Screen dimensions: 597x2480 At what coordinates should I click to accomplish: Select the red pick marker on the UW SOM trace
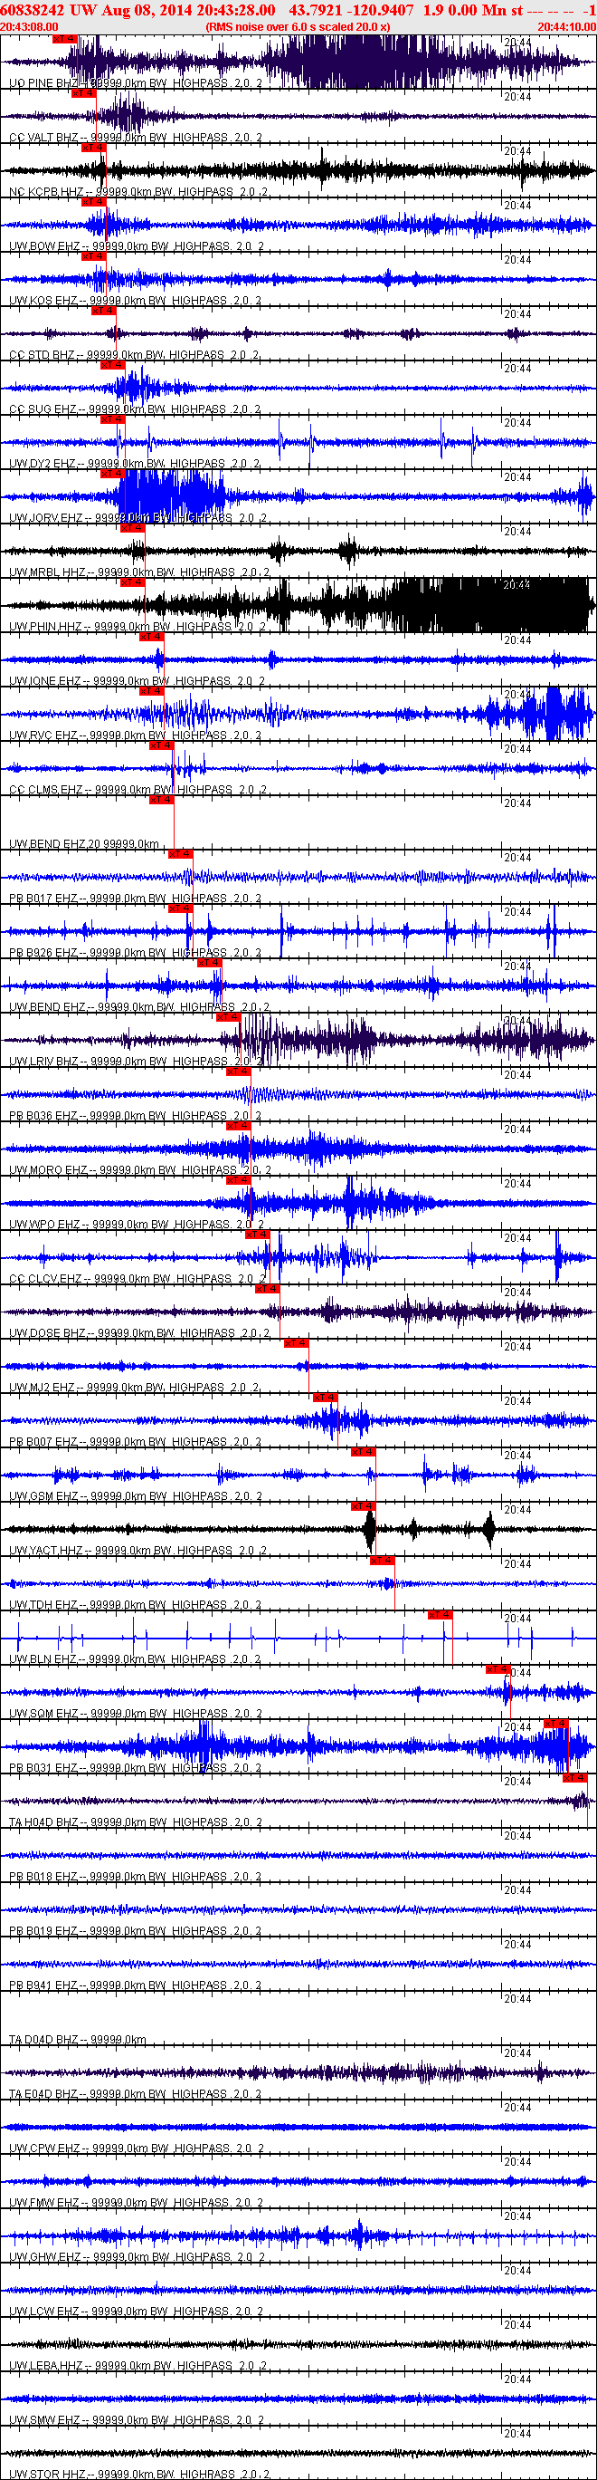coord(497,1668)
